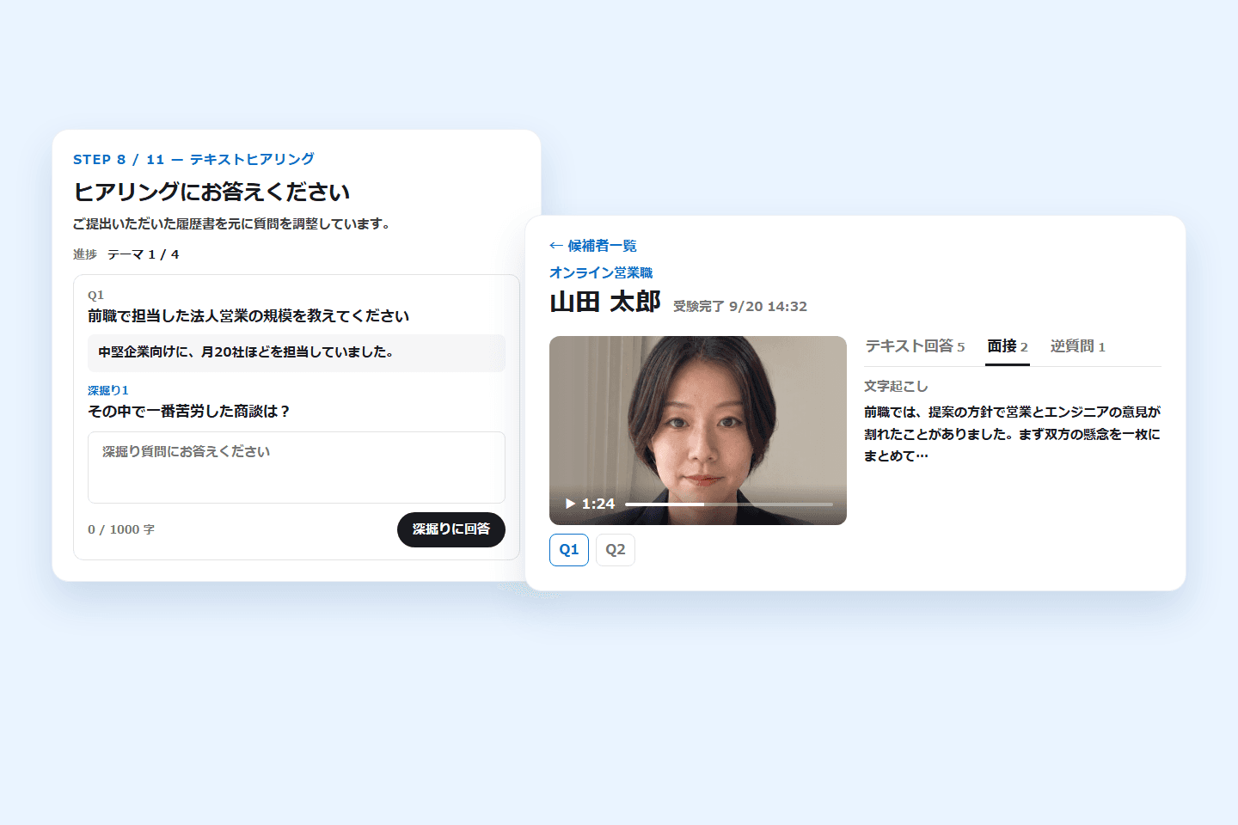Image resolution: width=1238 pixels, height=825 pixels.
Task: Click the video progress bar
Action: click(729, 504)
